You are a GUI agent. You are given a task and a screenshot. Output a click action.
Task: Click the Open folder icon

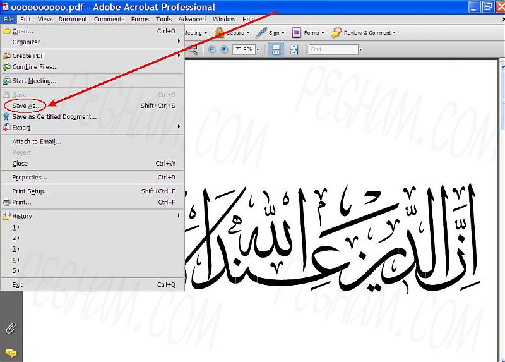[x=6, y=31]
